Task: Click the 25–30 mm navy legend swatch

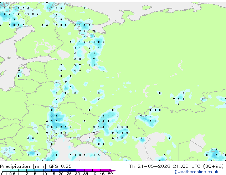Action: pos(72,170)
